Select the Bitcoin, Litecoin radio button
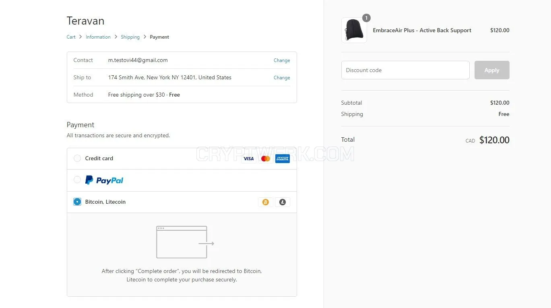This screenshot has width=551, height=308. pos(77,202)
